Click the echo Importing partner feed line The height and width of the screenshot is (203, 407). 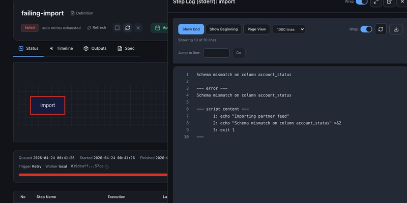(x=251, y=116)
